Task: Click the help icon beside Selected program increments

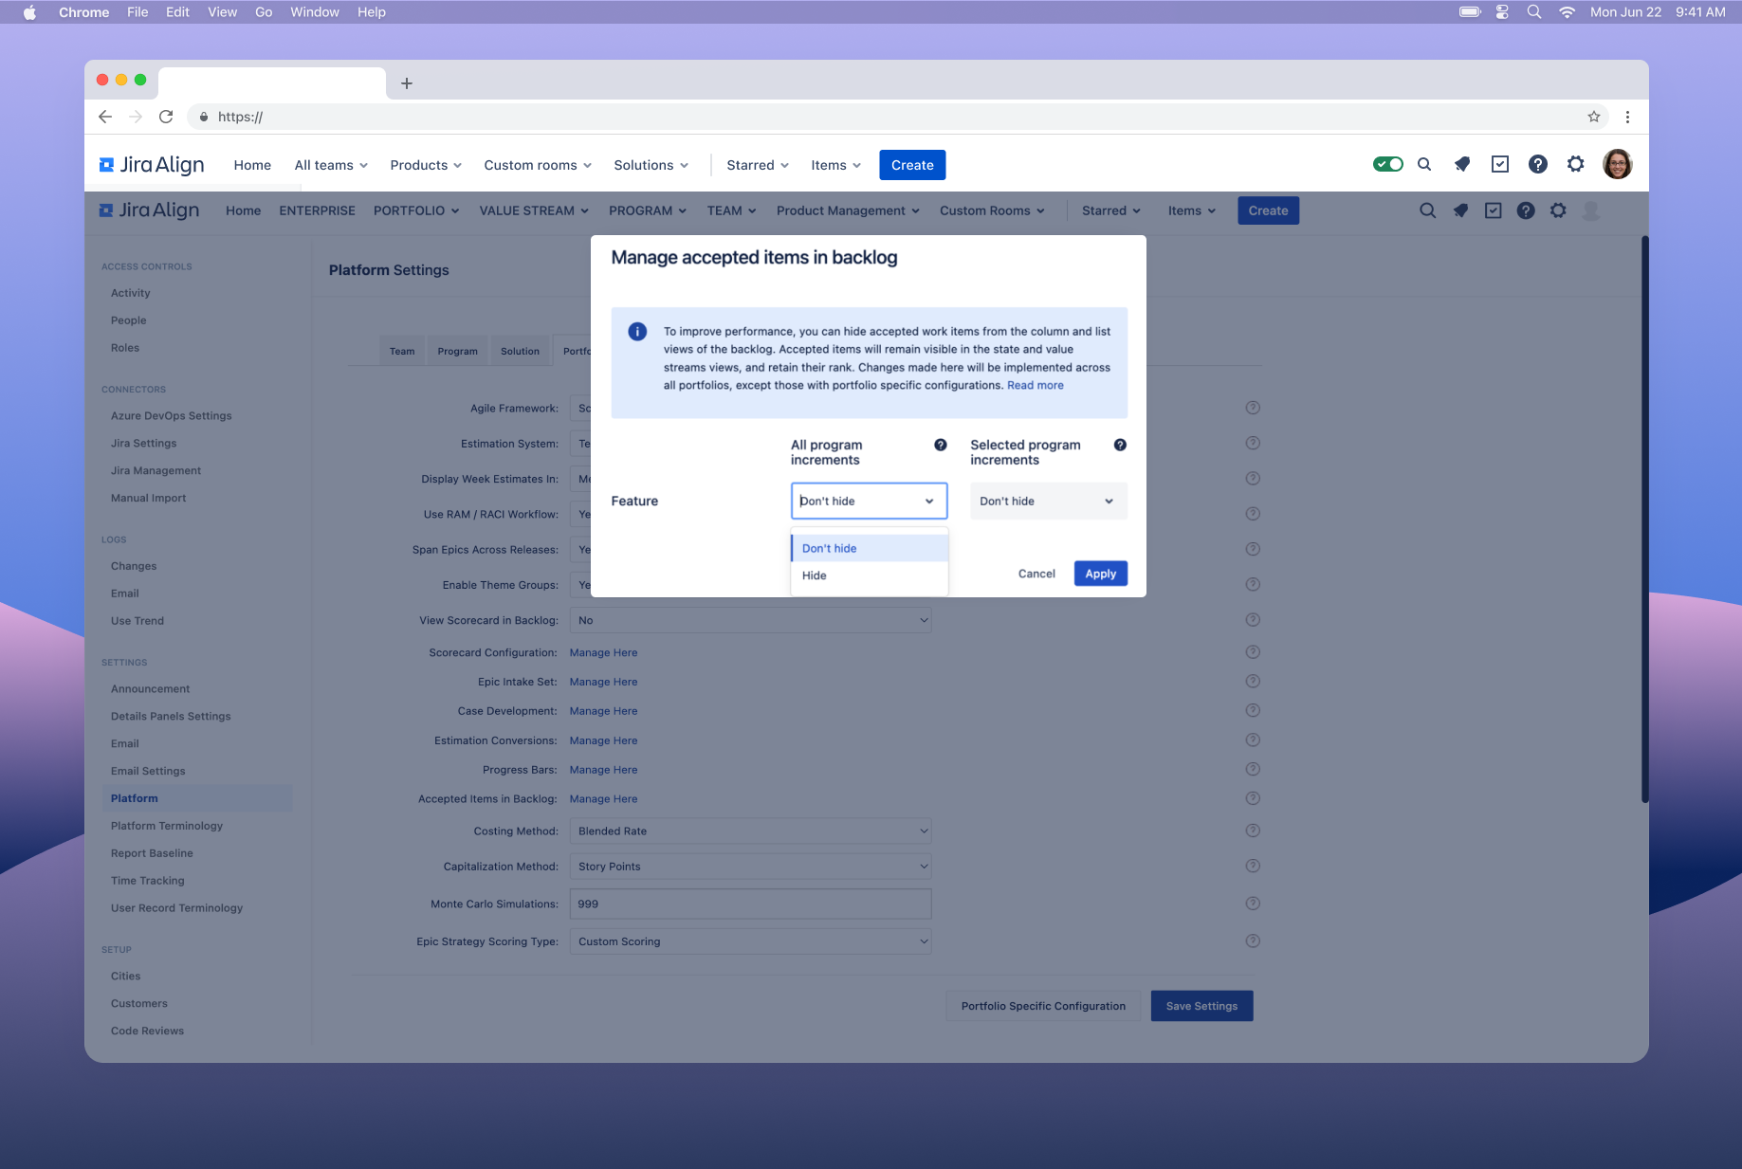Action: click(1120, 444)
